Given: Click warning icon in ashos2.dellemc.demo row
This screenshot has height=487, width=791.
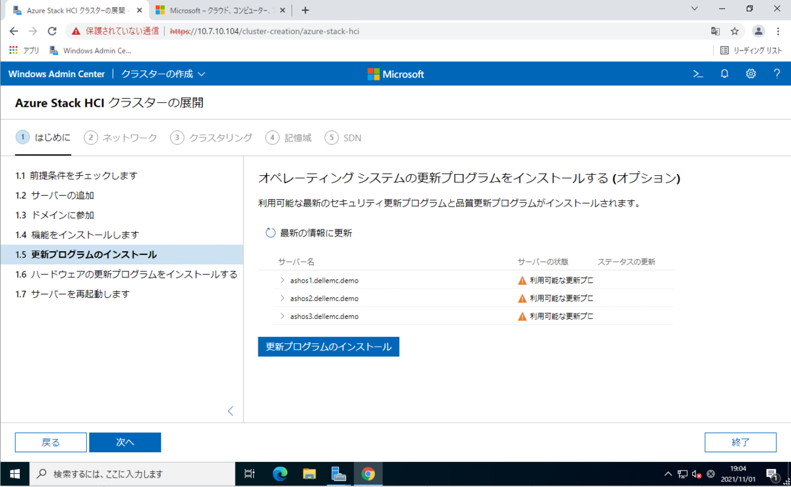Looking at the screenshot, I should tap(522, 298).
